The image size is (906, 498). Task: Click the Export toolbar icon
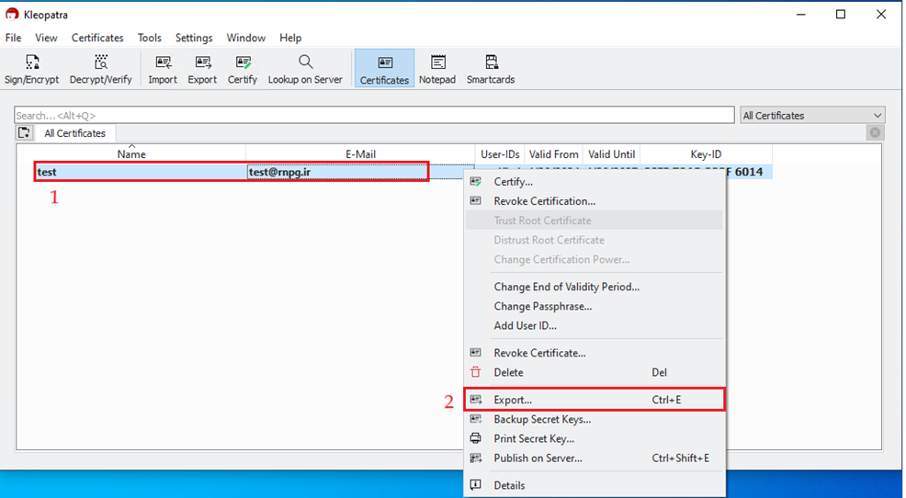pyautogui.click(x=202, y=69)
